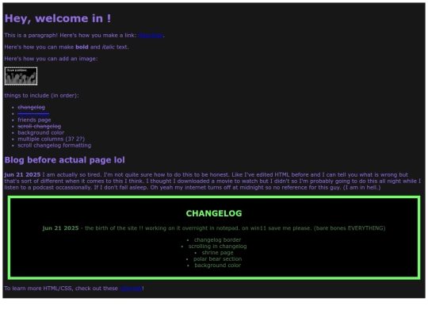
Task: Click the struck-through "scroll changelog" list item
Action: coord(40,126)
